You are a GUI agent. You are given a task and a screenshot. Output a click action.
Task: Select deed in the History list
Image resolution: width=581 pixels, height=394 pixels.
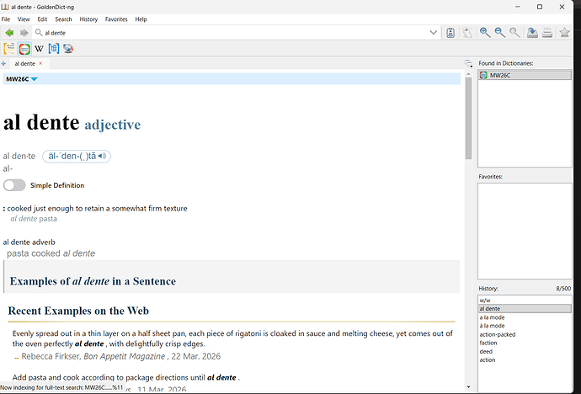(x=525, y=351)
